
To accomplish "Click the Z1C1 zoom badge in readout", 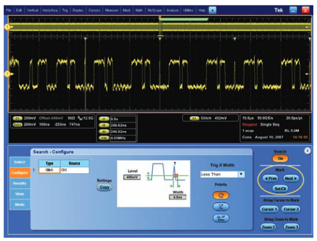I will click(x=18, y=124).
